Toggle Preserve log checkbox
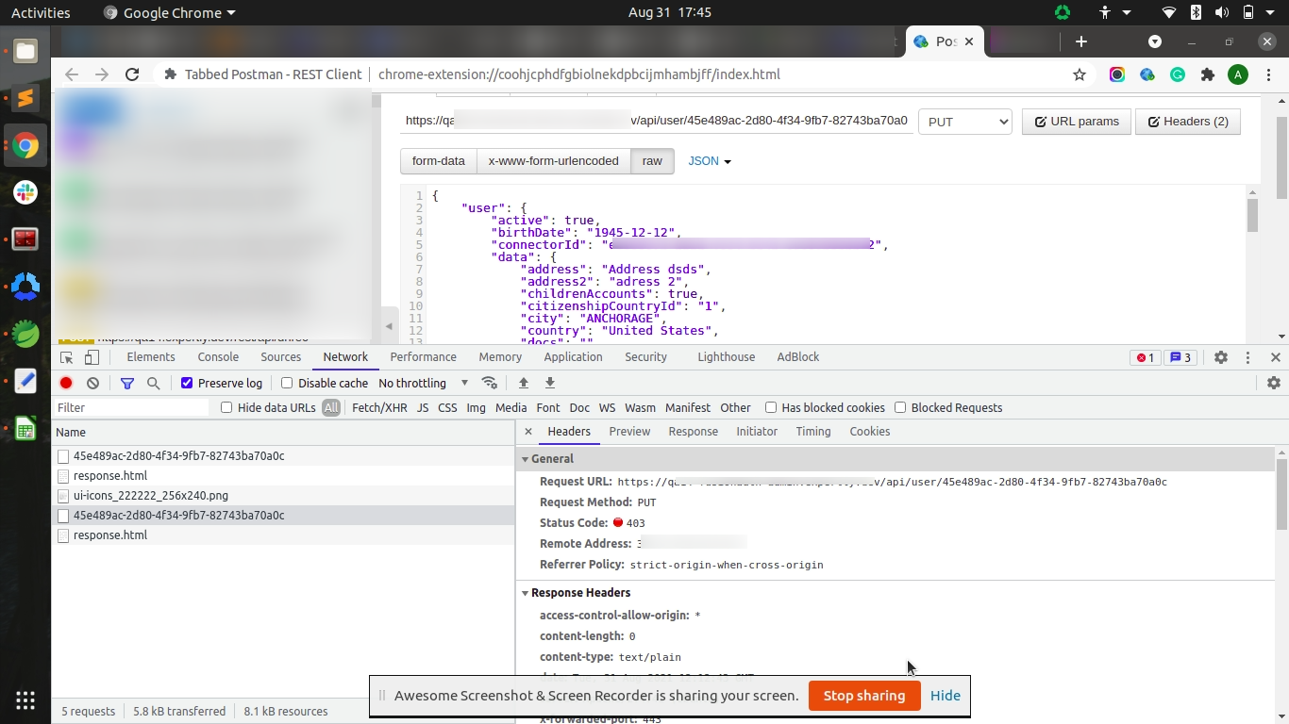1289x724 pixels. pyautogui.click(x=187, y=383)
